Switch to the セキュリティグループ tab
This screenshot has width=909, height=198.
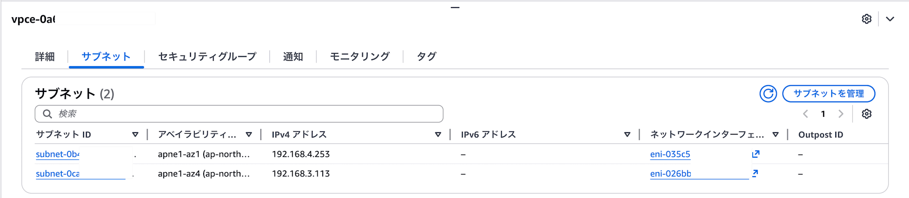[x=207, y=57]
